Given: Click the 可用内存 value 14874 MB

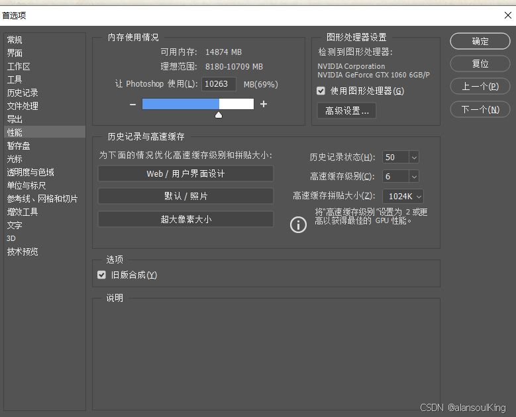Looking at the screenshot, I should [223, 52].
